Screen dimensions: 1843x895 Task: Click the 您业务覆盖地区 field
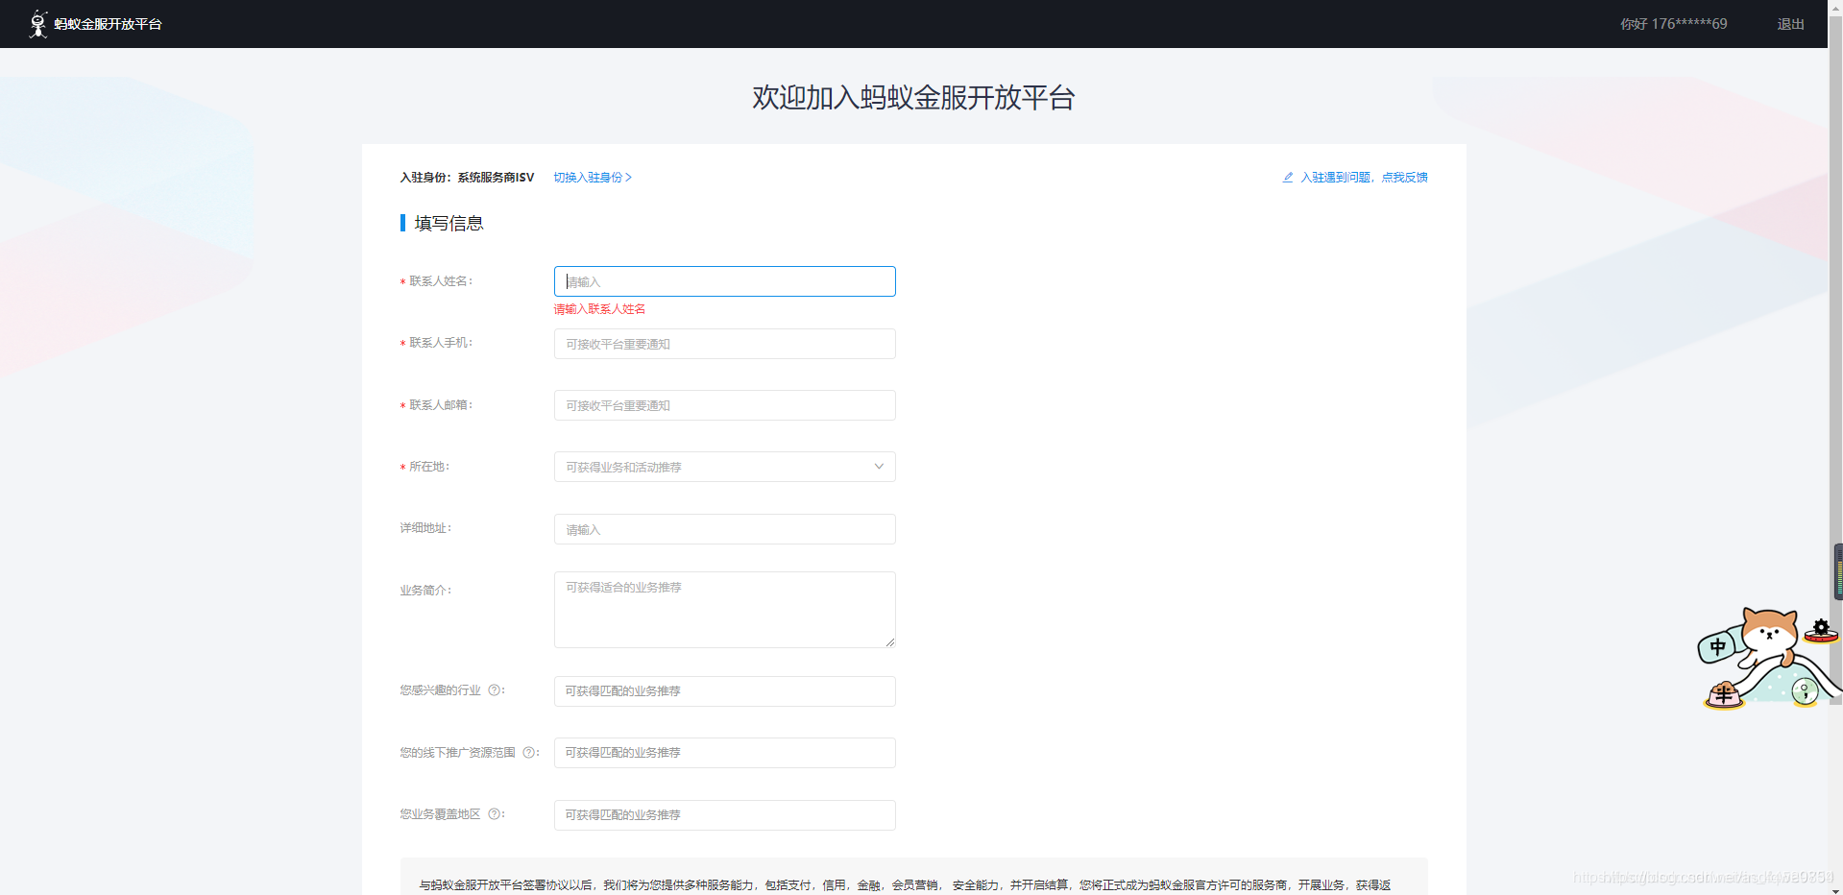tap(724, 815)
